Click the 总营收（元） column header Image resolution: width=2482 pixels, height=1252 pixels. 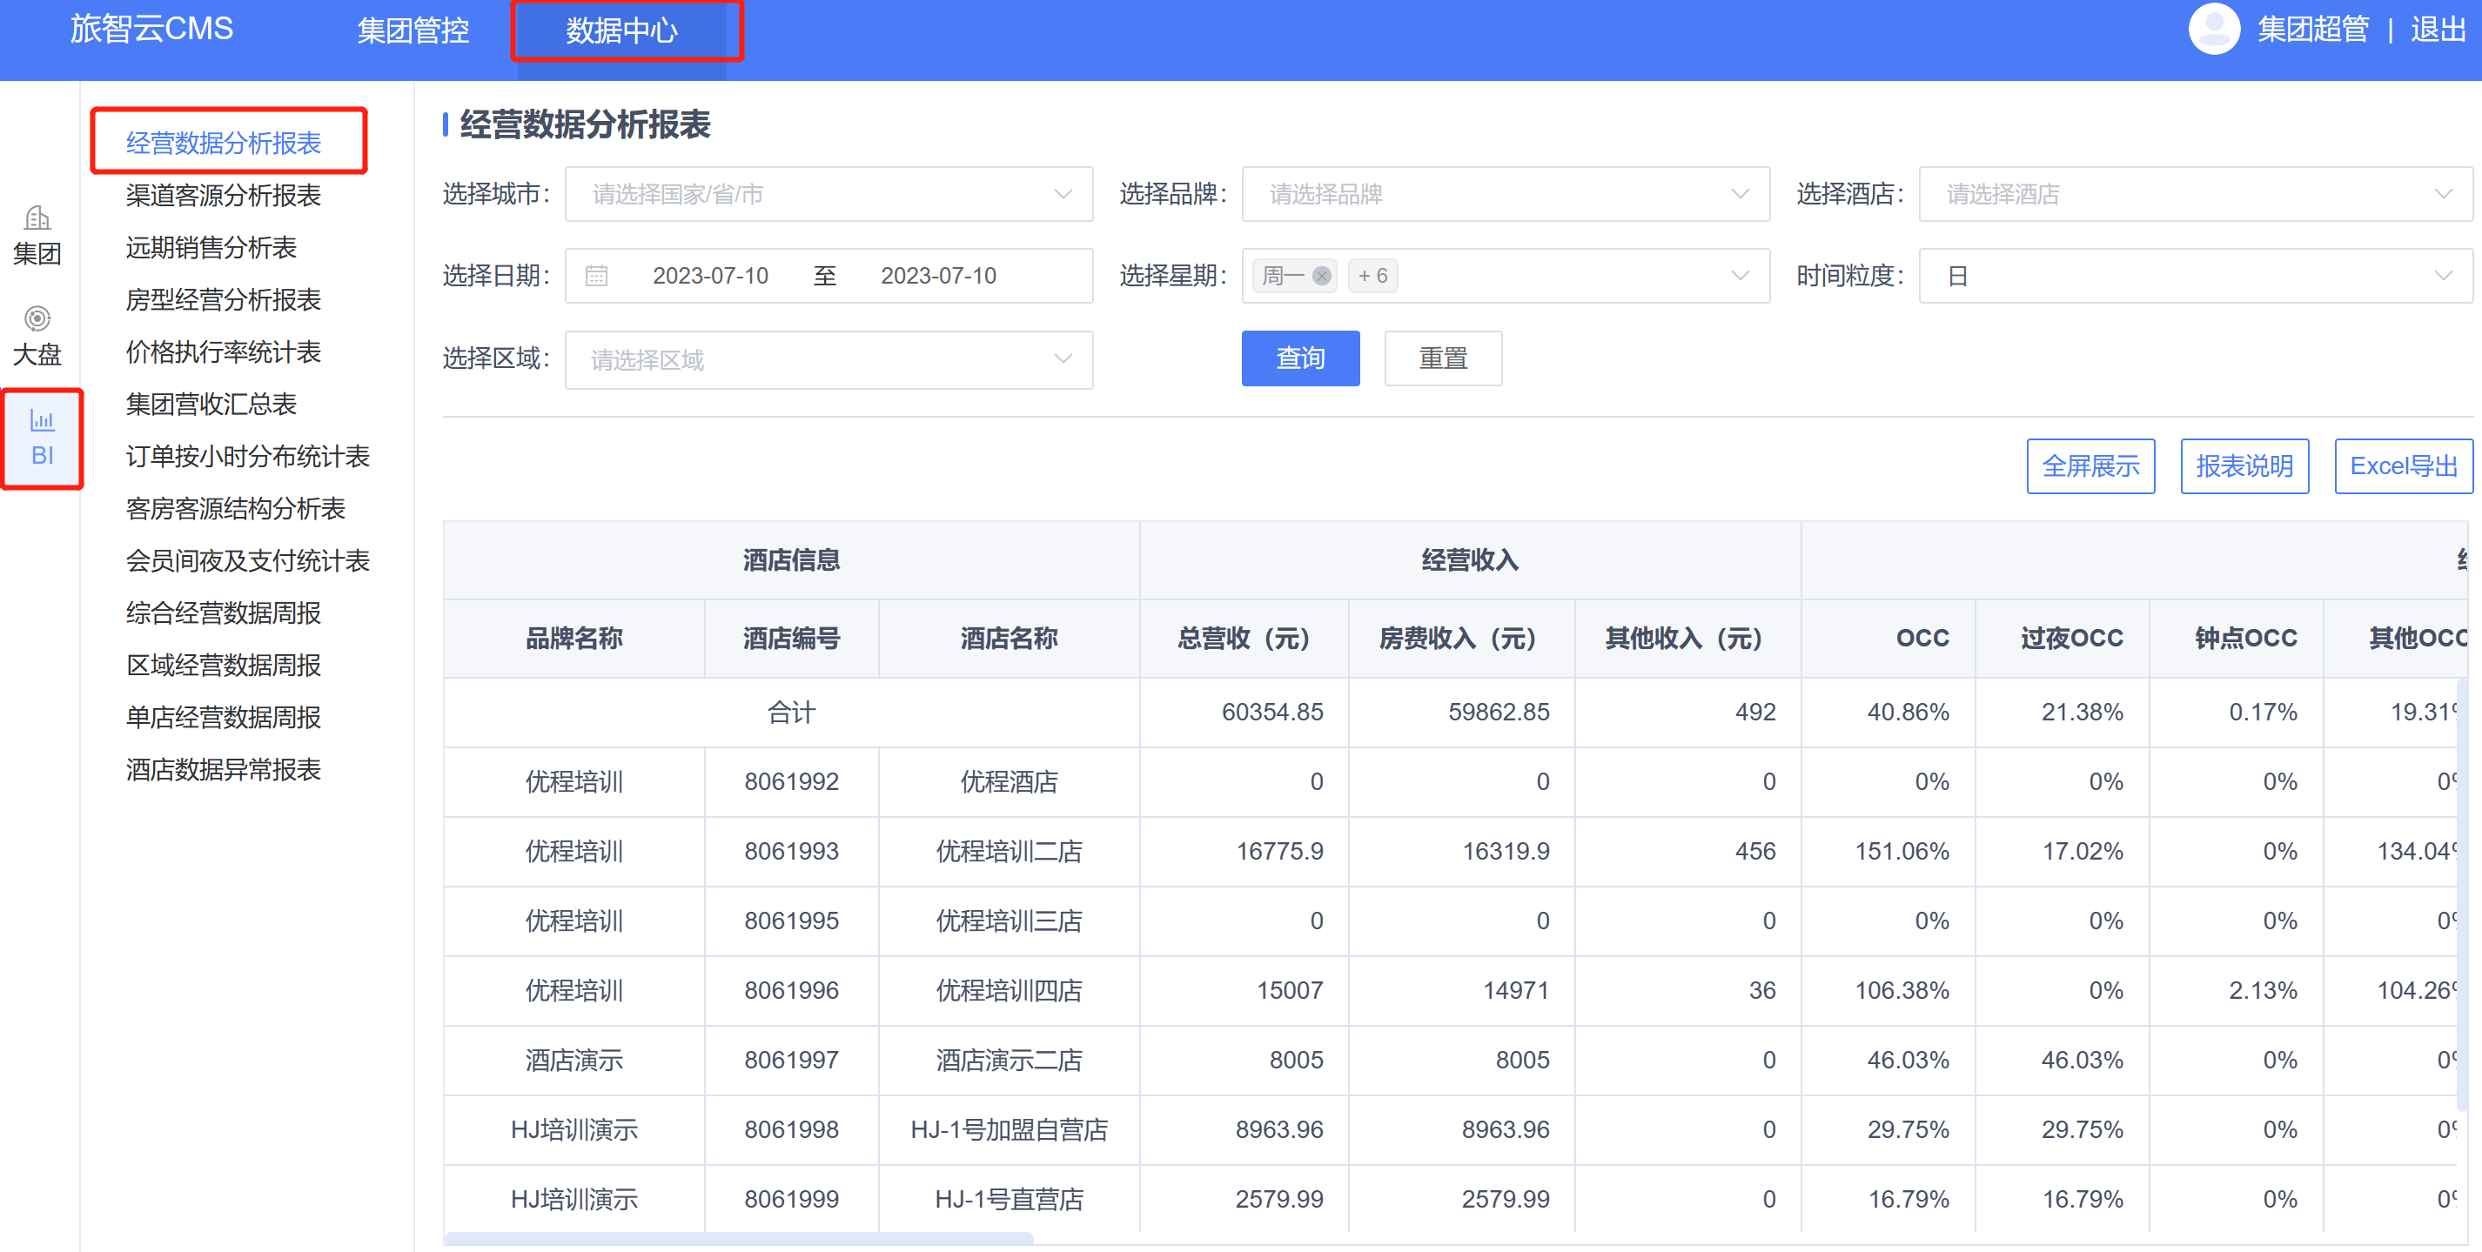pos(1243,639)
